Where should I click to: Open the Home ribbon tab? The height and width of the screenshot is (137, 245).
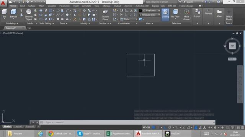(x=13, y=6)
